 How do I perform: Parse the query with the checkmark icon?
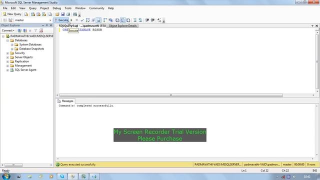tap(82, 20)
